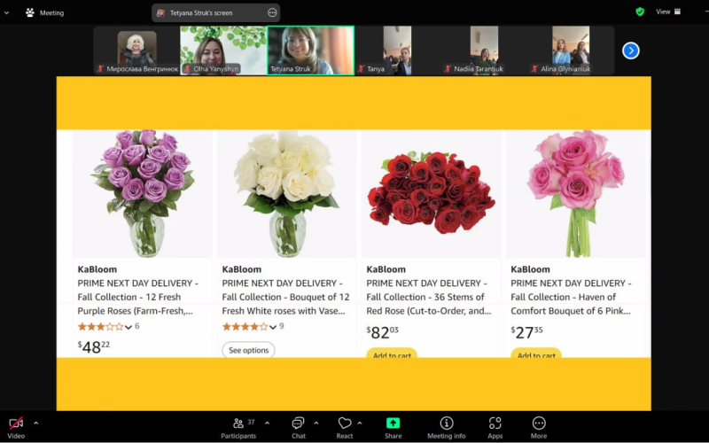Select Мирослава Венгринюк video thumbnail
Viewport: 709px width, 443px height.
pos(137,51)
